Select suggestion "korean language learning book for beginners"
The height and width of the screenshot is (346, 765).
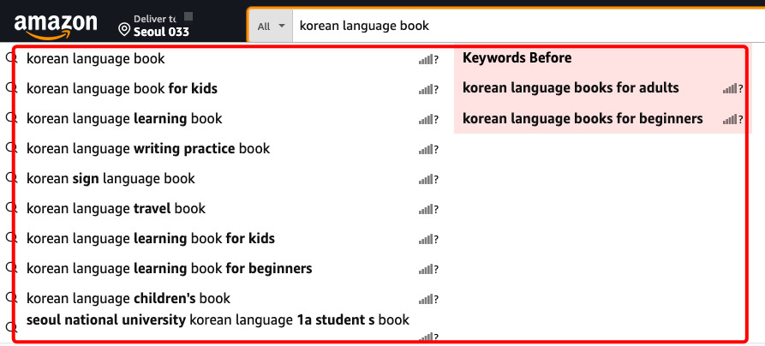point(170,268)
